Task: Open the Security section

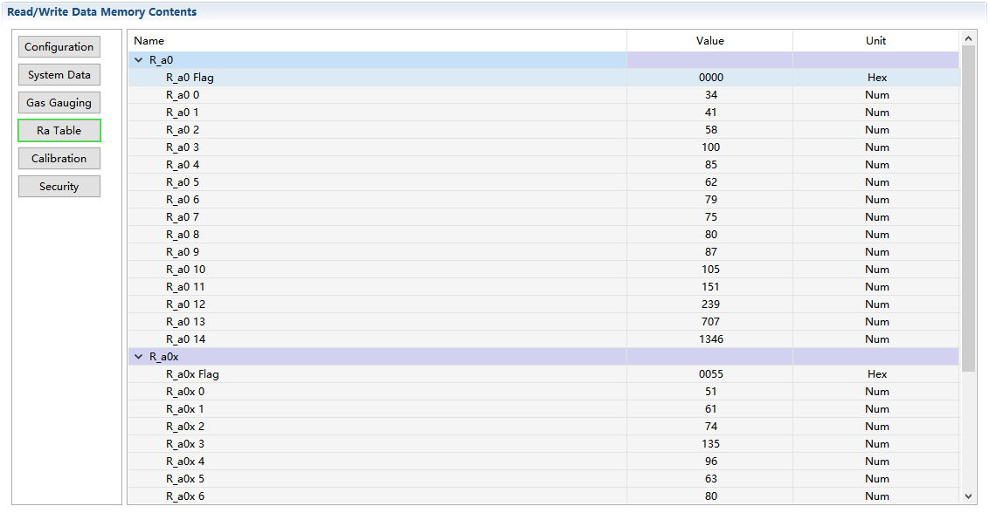Action: pyautogui.click(x=59, y=187)
